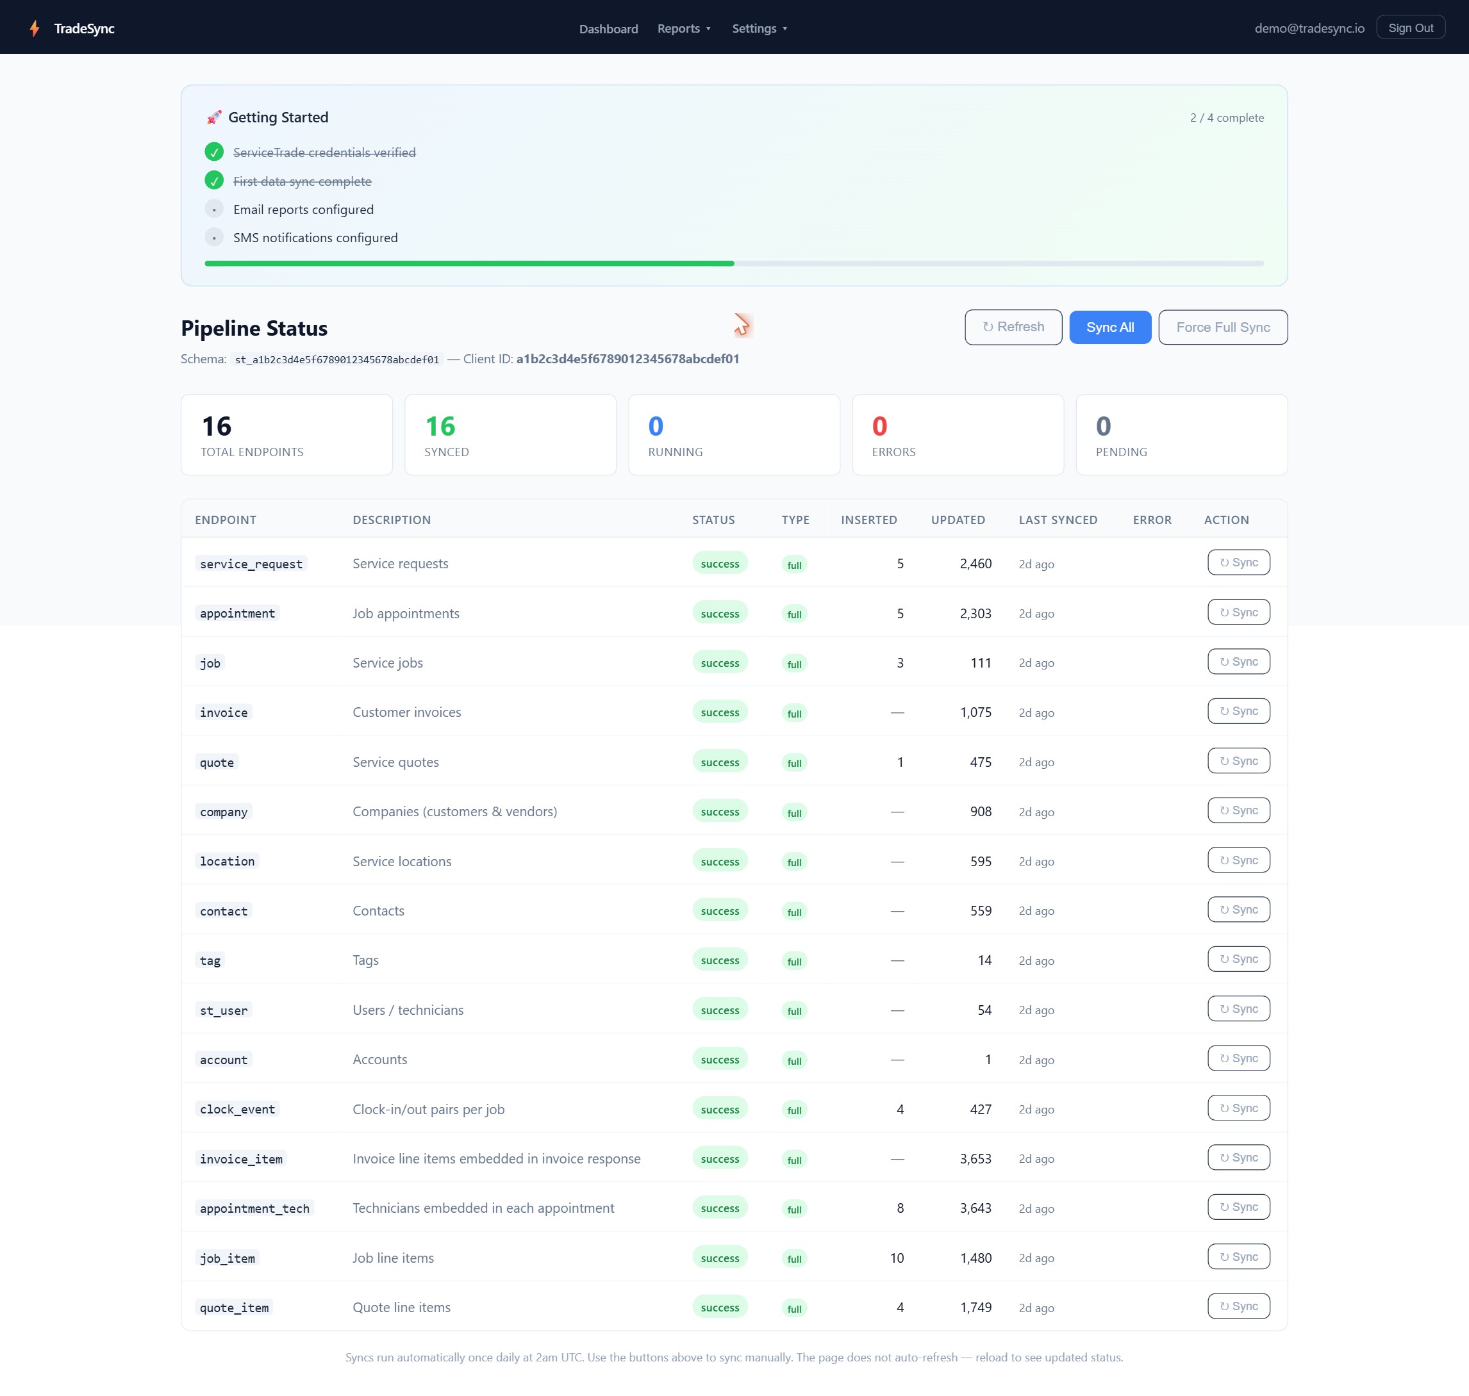Screen dimensions: 1469x1396
Task: Sync the quote endpoint
Action: 1238,761
